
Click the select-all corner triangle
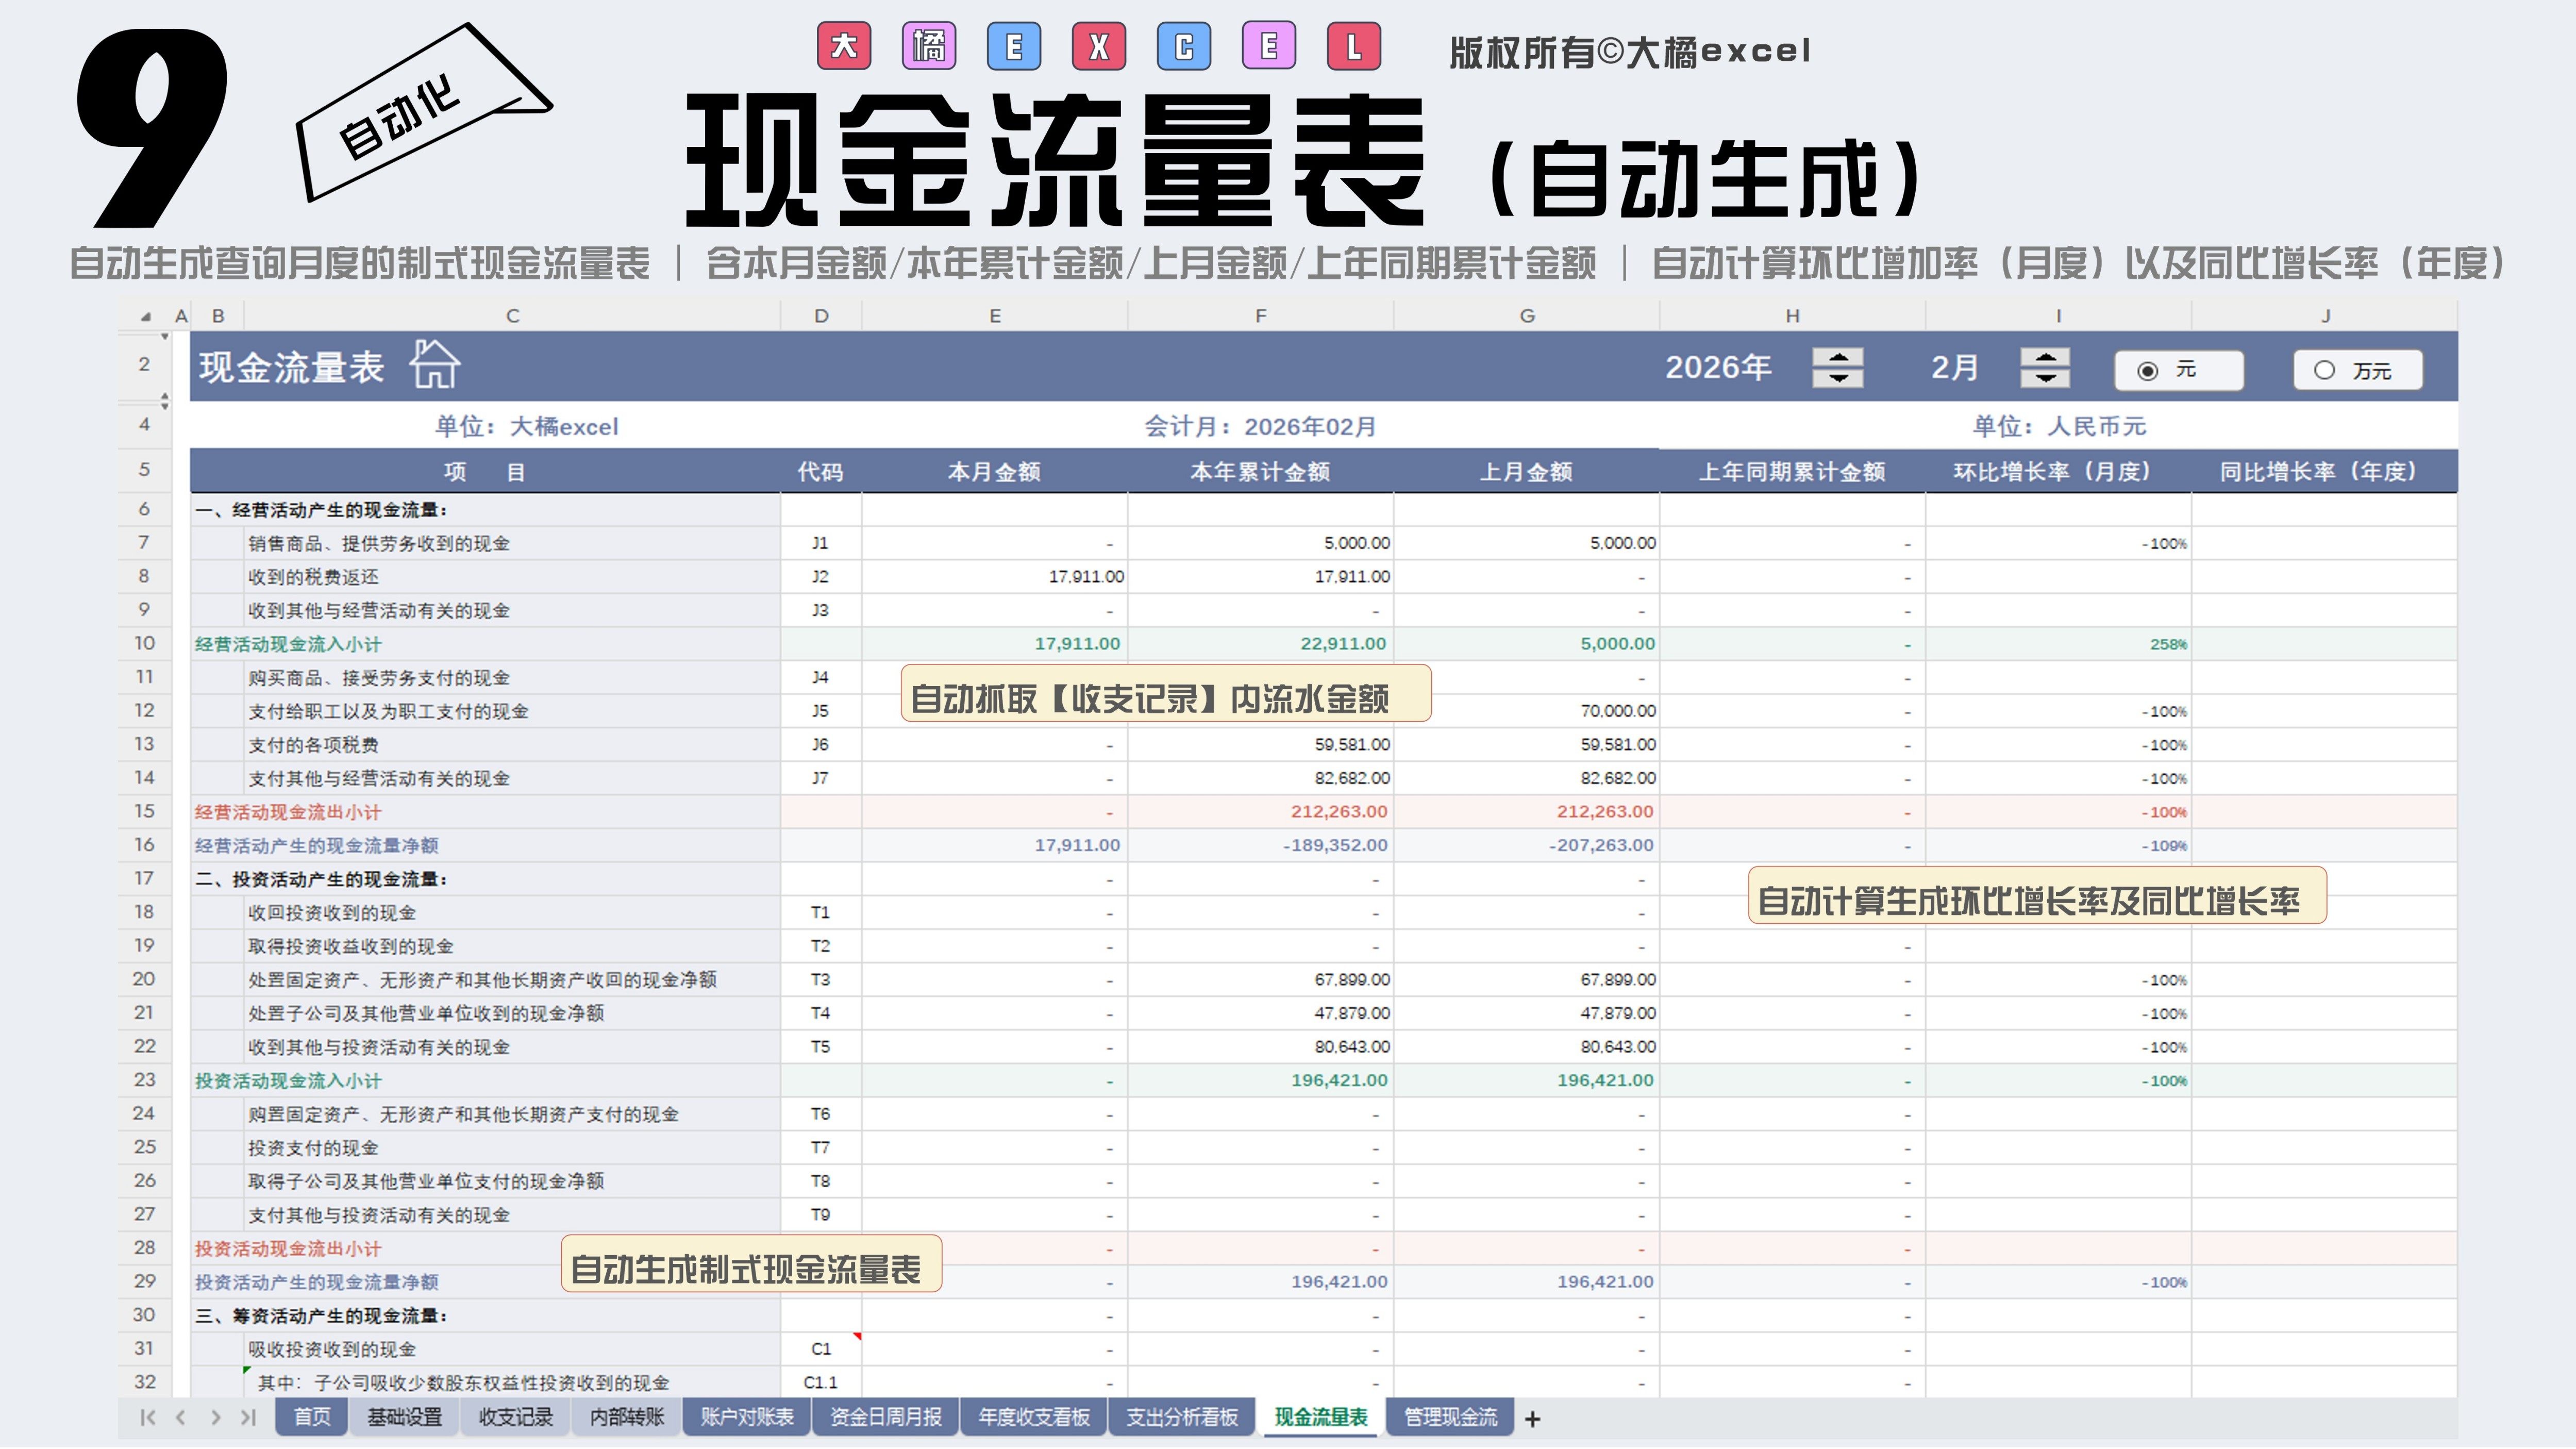coord(146,317)
